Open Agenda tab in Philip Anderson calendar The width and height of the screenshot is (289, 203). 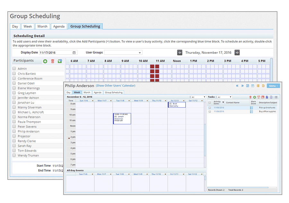(x=98, y=93)
